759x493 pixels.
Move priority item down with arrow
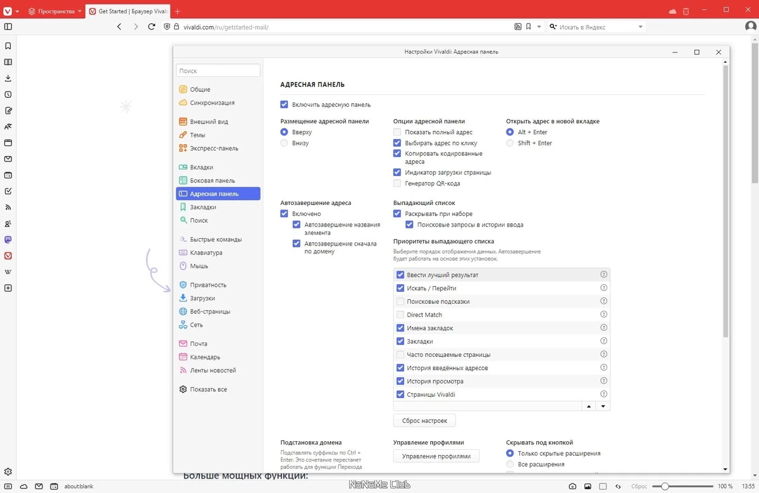coord(603,406)
